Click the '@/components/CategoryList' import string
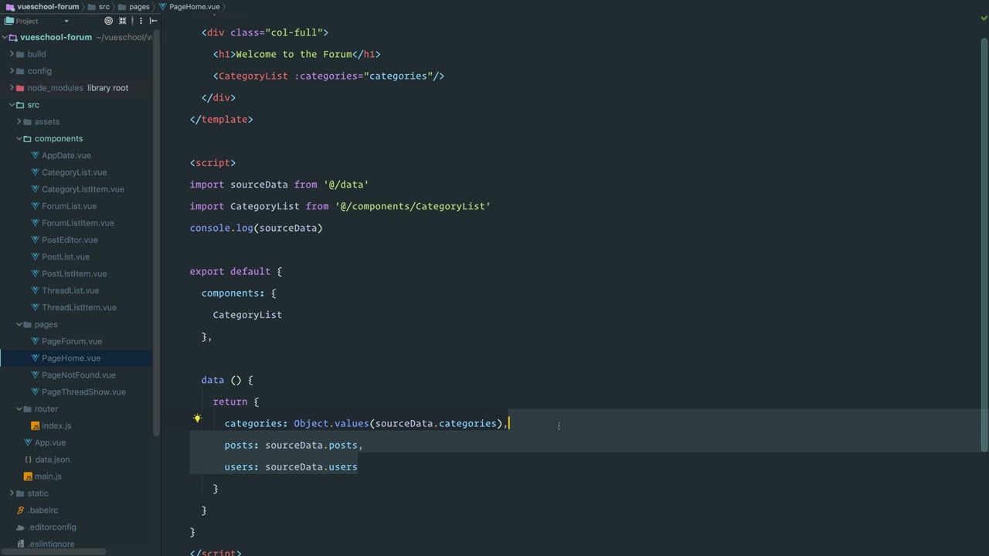This screenshot has width=989, height=556. pyautogui.click(x=413, y=206)
